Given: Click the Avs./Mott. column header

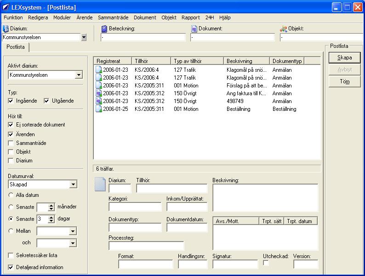Looking at the screenshot, I should pyautogui.click(x=236, y=221).
